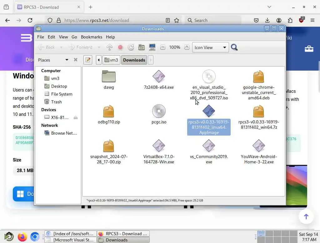Select the google-chrome-unstable deb package

(x=258, y=76)
